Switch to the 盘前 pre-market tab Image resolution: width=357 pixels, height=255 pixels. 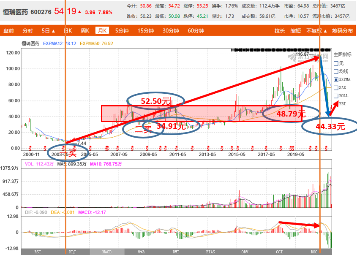tap(8, 31)
